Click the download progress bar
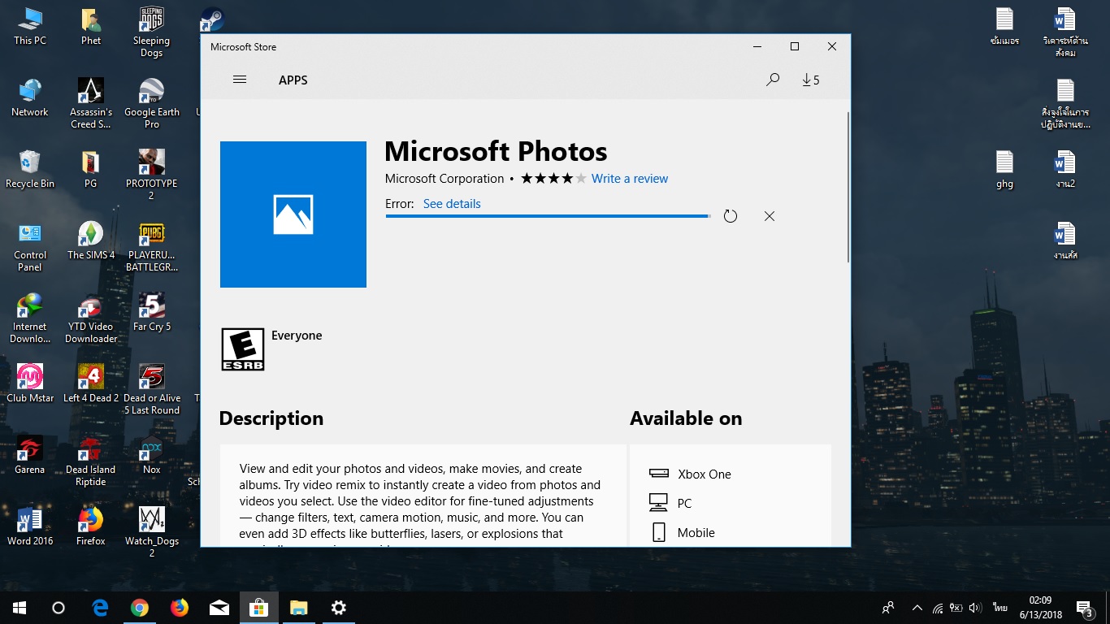Viewport: 1110px width, 624px height. [x=548, y=216]
